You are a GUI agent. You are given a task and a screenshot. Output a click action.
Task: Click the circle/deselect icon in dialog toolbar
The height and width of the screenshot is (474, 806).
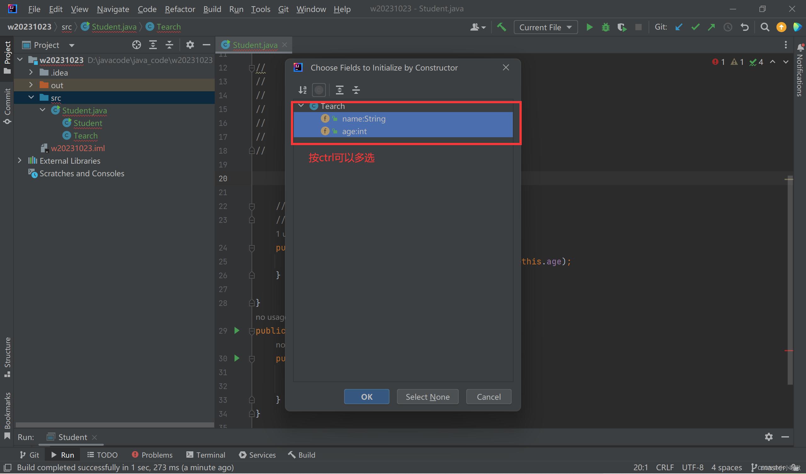point(319,90)
